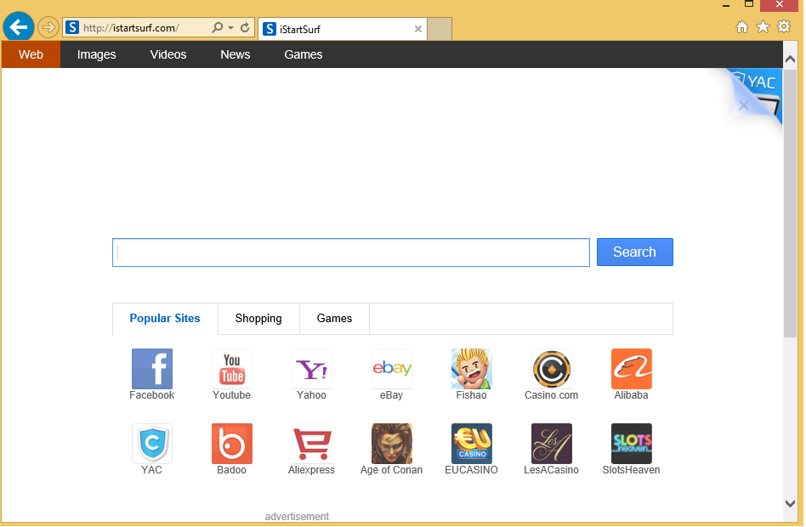806x527 pixels.
Task: Switch to the Images navigation tab
Action: pyautogui.click(x=96, y=54)
